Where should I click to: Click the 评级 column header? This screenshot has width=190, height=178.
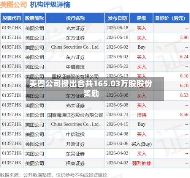click(x=141, y=18)
